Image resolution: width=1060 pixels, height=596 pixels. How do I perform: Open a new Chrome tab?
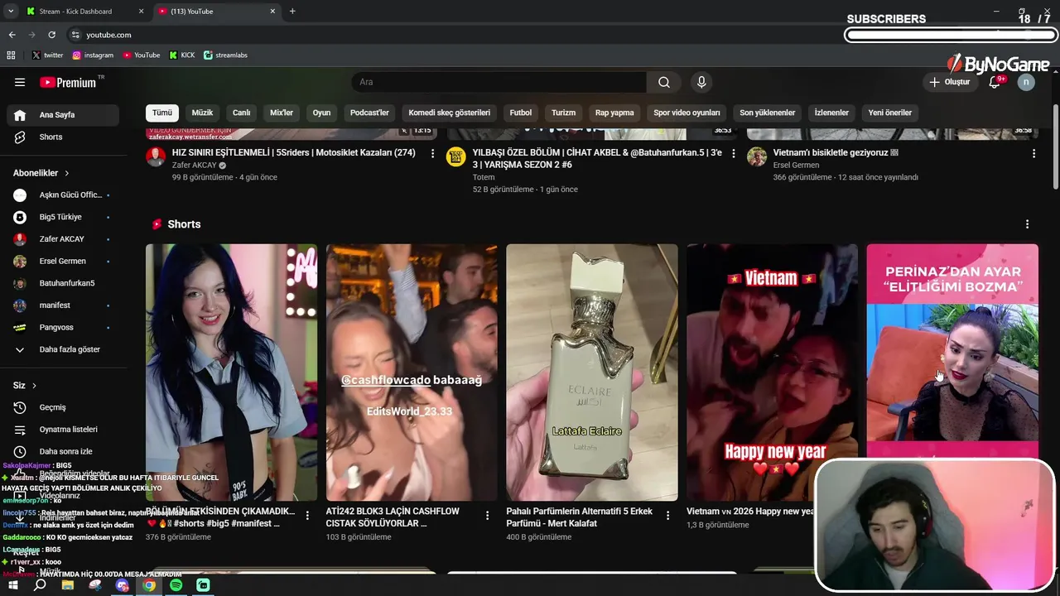(292, 11)
